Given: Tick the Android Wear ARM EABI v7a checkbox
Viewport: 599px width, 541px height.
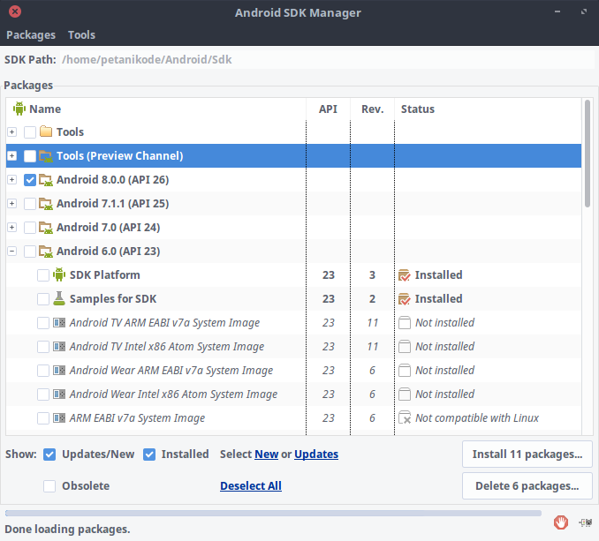Looking at the screenshot, I should 43,371.
